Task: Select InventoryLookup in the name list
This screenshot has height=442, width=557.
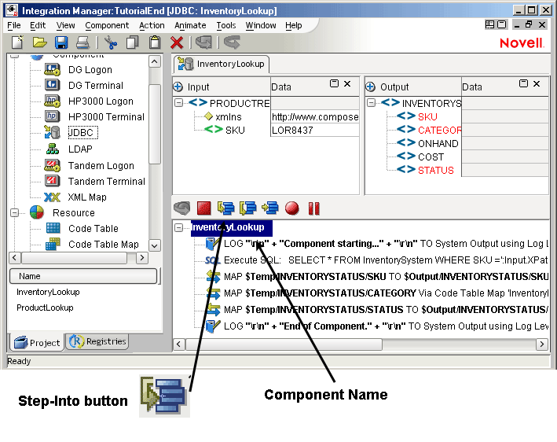Action: [x=48, y=292]
